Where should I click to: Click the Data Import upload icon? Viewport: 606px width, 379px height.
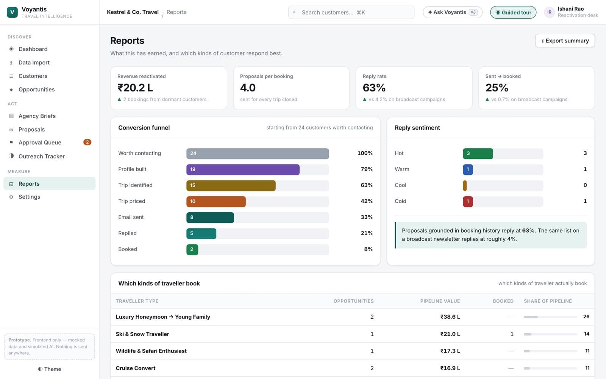tap(11, 63)
